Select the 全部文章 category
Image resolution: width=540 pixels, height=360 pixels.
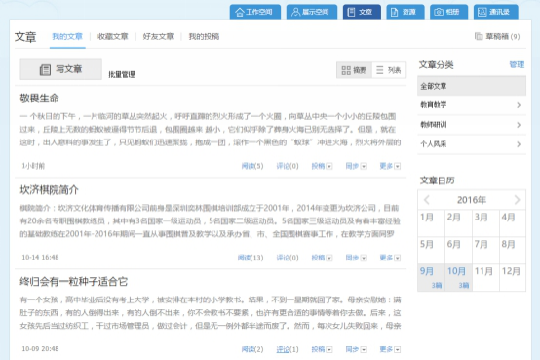(x=472, y=86)
